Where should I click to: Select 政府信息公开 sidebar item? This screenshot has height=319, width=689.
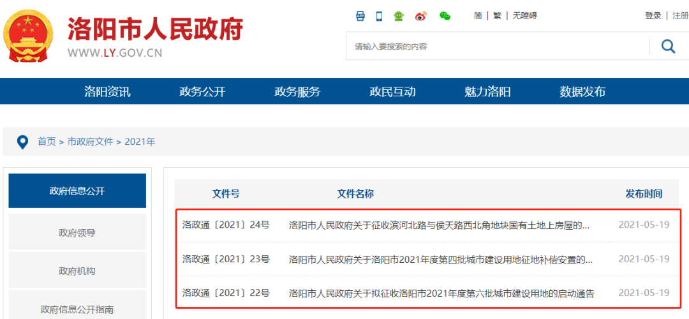click(77, 191)
